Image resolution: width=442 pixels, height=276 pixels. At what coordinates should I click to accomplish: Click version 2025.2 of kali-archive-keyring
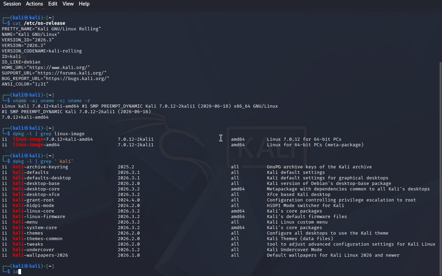(x=126, y=167)
